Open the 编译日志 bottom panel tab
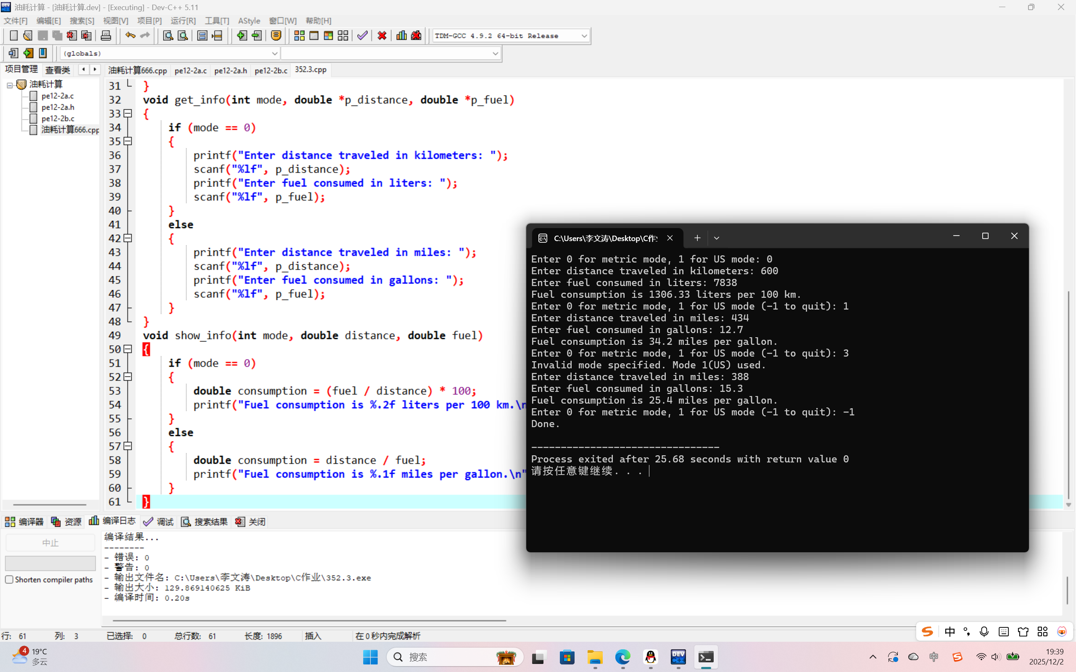Viewport: 1076px width, 672px height. click(113, 521)
